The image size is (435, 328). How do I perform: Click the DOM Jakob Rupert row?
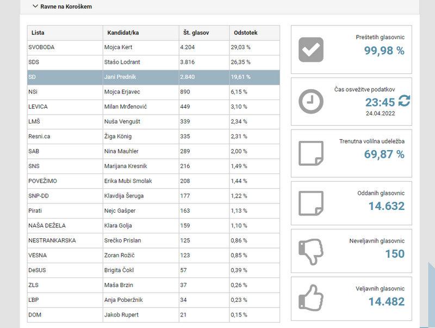(153, 314)
